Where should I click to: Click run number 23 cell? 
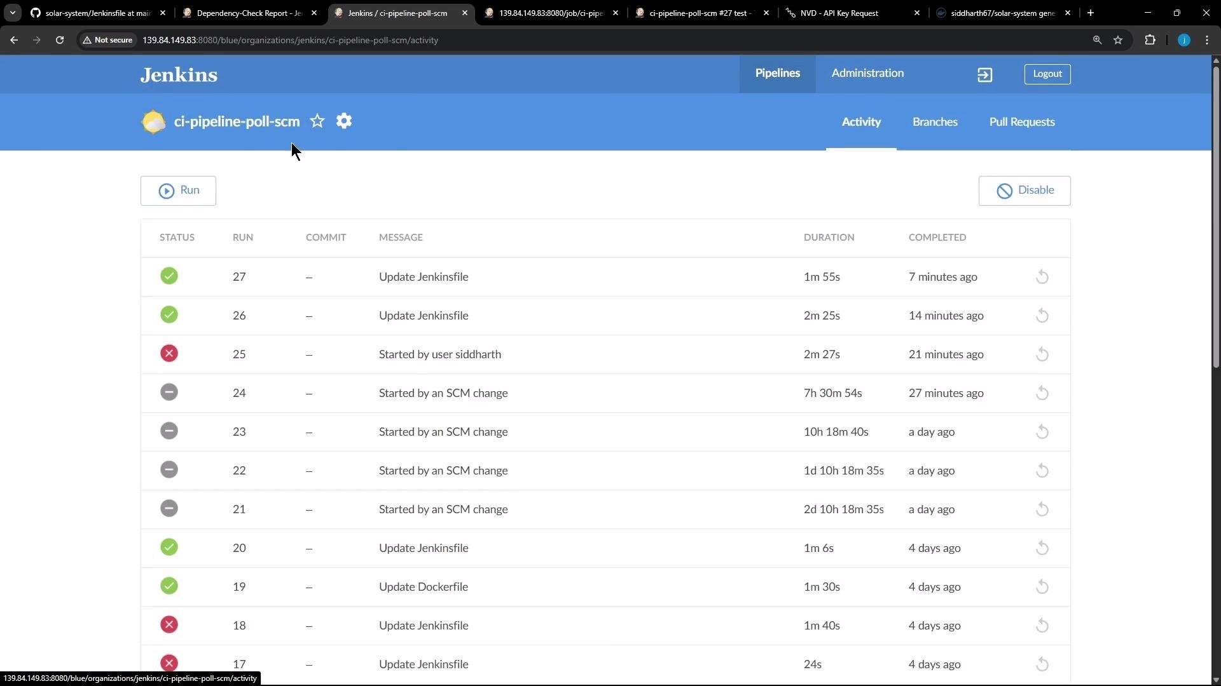(239, 432)
